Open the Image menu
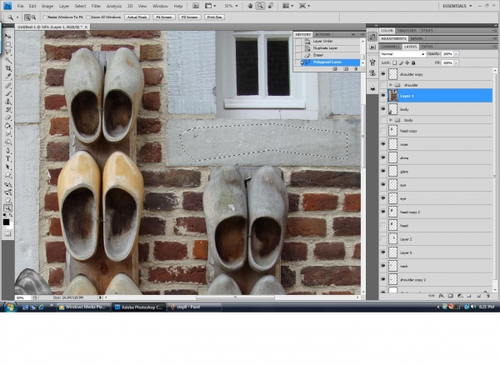The height and width of the screenshot is (365, 500). [47, 6]
